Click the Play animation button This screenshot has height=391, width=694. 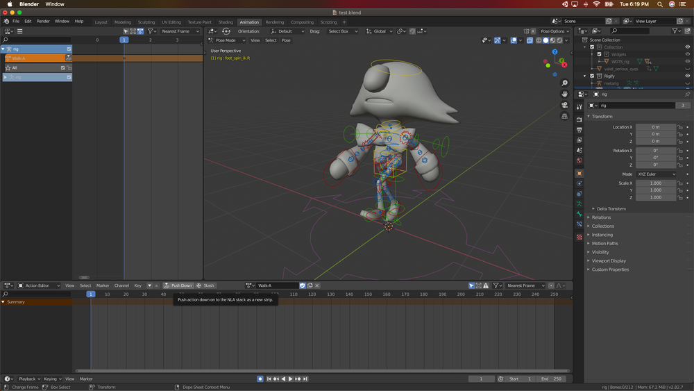click(x=290, y=379)
